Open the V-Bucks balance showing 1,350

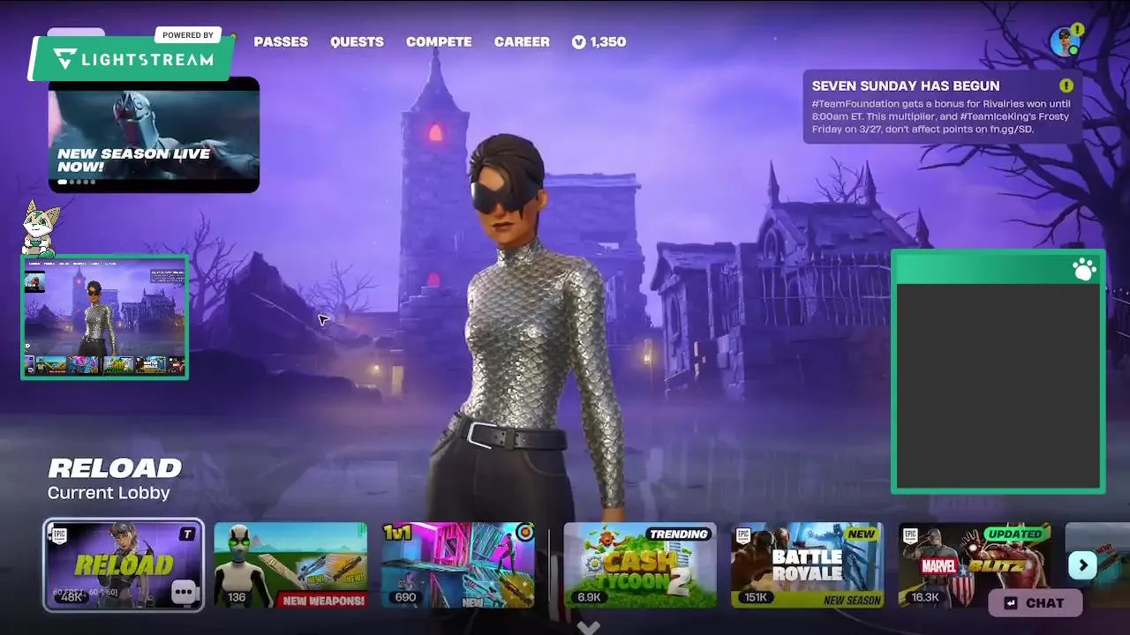coord(599,41)
